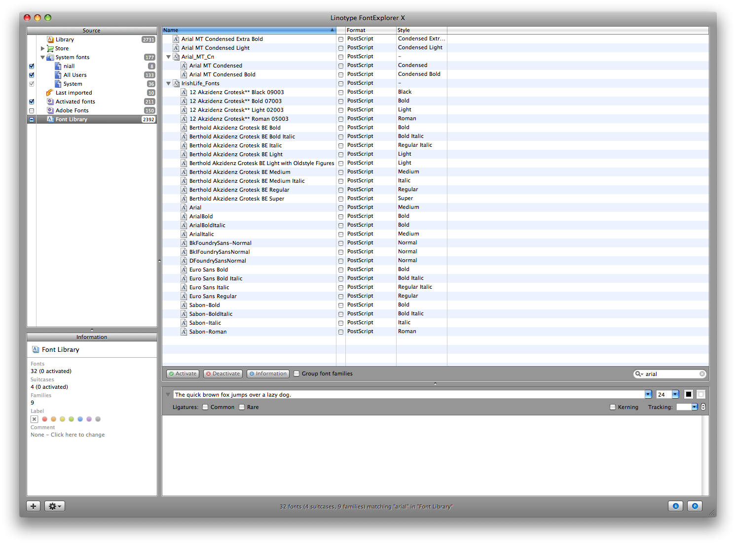Check Group font families
The image size is (736, 544).
click(x=296, y=374)
